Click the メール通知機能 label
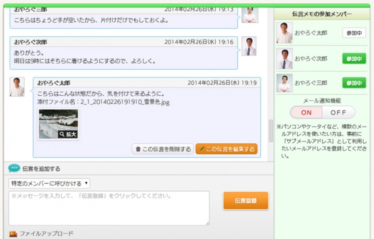The height and width of the screenshot is (239, 374). [322, 101]
